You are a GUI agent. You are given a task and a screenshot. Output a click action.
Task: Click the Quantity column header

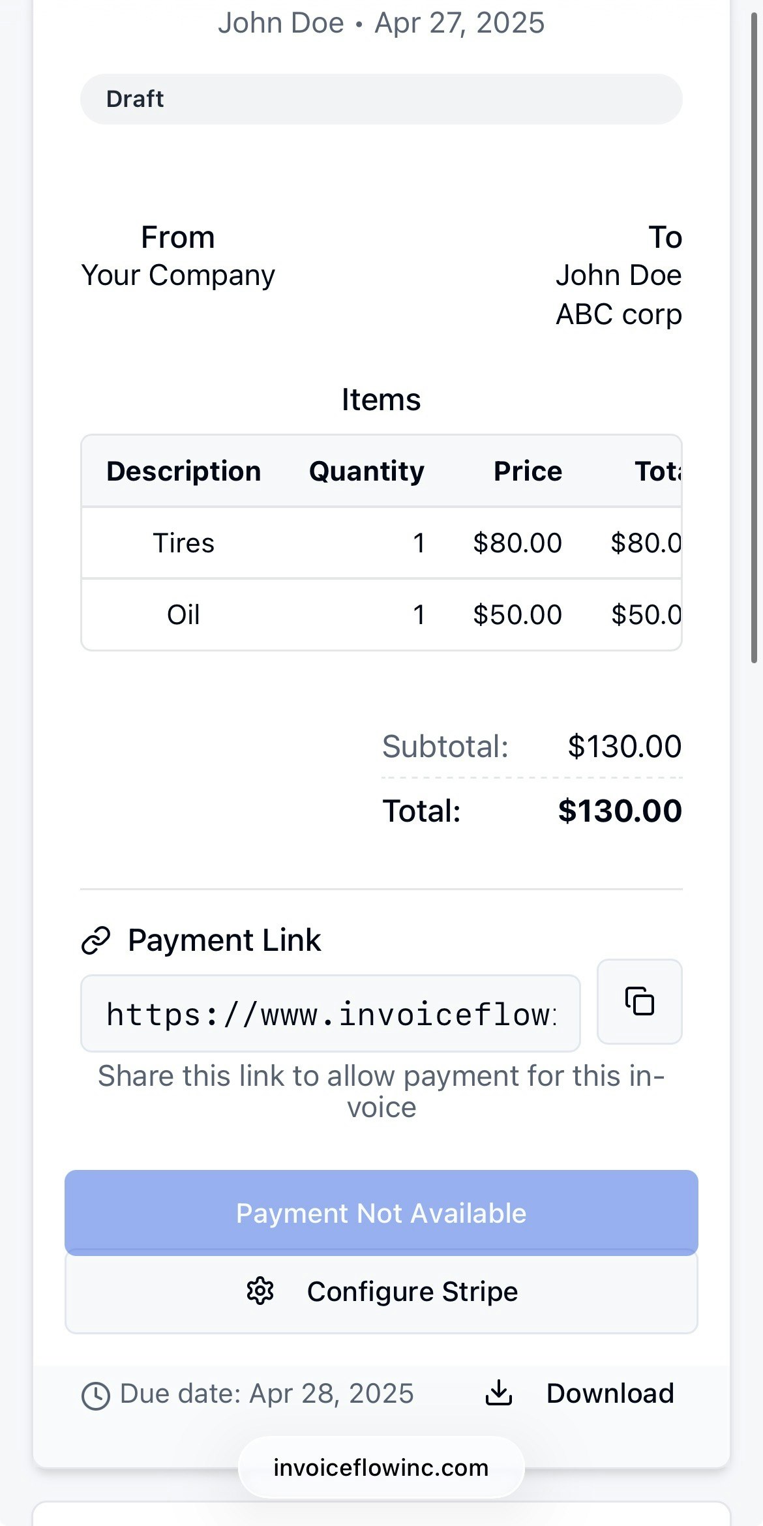tap(367, 471)
